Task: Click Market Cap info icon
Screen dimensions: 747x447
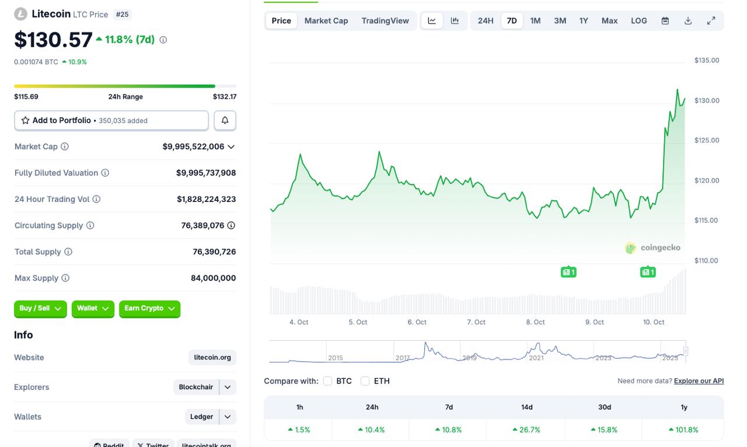Action: click(x=65, y=146)
